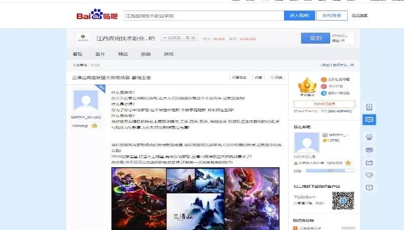Click the share arrow icon in right sidebar
This screenshot has height=230, width=404.
(x=369, y=162)
